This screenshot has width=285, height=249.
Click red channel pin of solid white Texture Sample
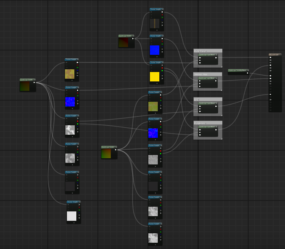tap(79, 207)
